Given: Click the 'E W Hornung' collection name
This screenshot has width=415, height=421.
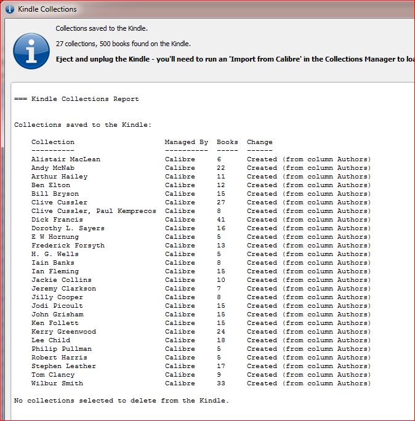Looking at the screenshot, I should pos(55,236).
